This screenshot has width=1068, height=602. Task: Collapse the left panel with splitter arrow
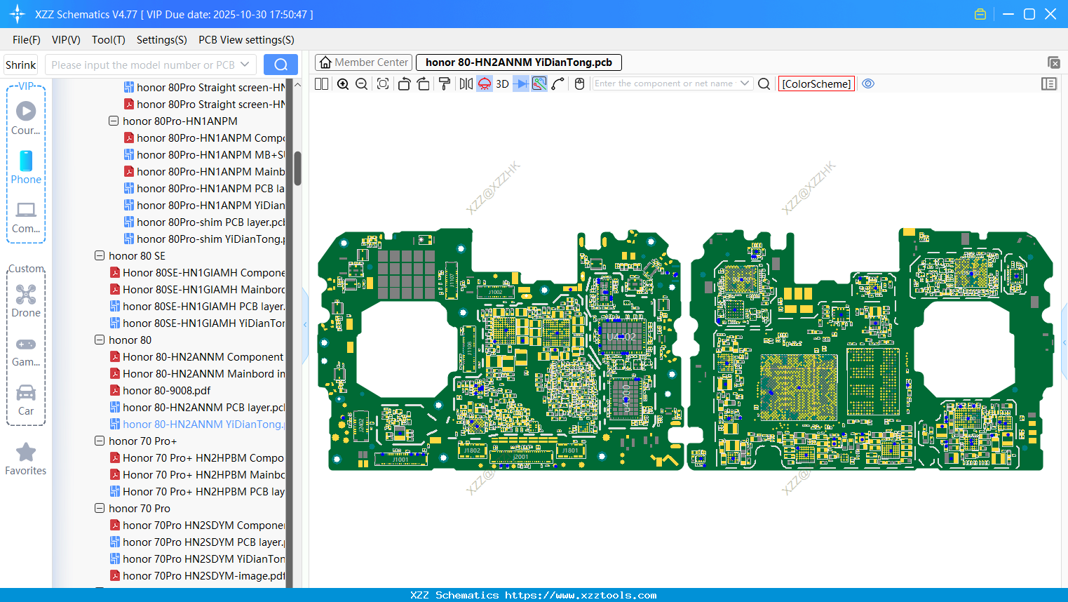point(305,324)
